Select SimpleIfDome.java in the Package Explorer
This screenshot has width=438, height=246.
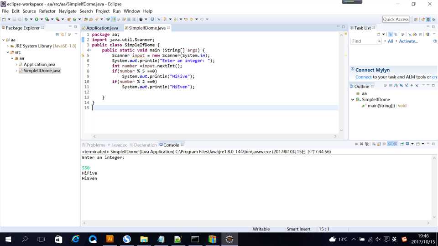click(x=39, y=71)
